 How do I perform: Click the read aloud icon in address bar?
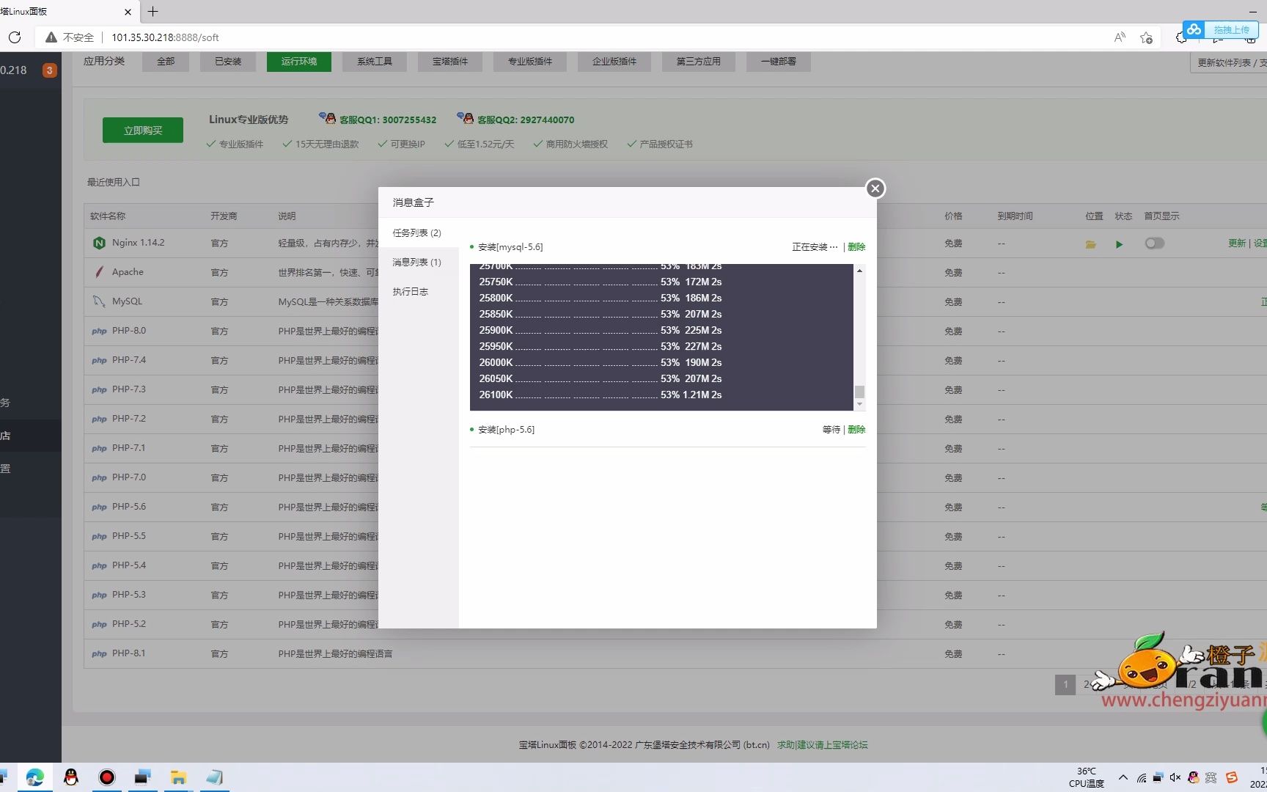1120,37
